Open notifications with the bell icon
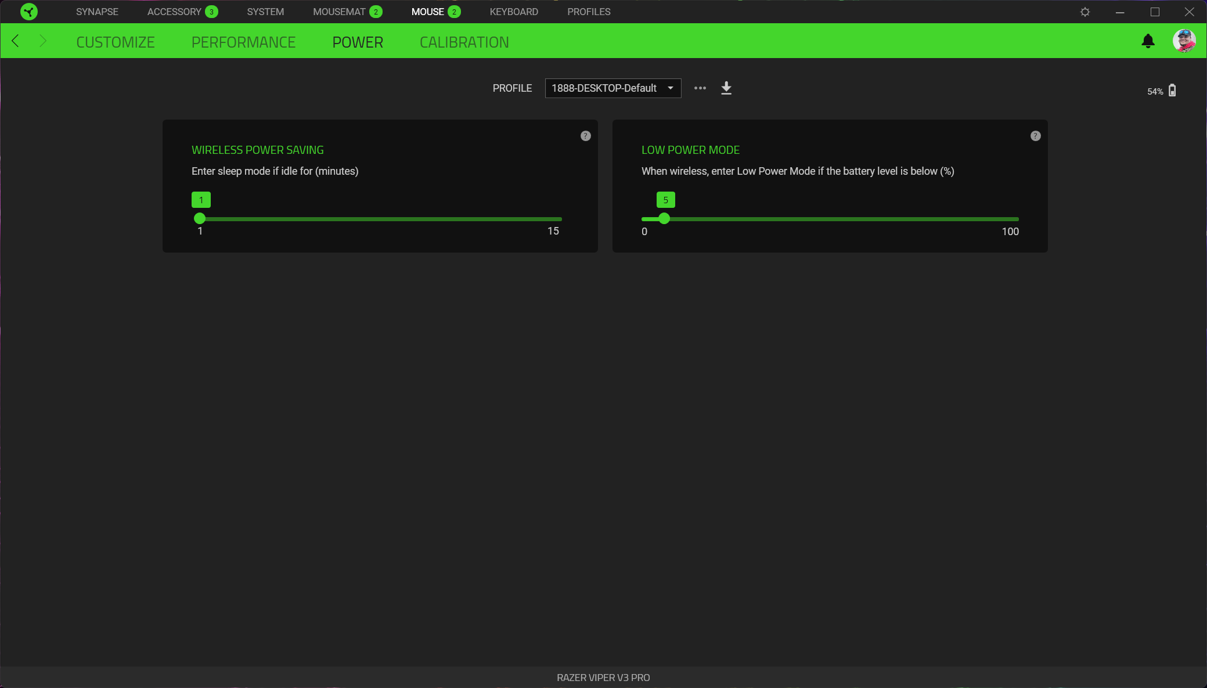Screen dimensions: 1207x688 1148,41
